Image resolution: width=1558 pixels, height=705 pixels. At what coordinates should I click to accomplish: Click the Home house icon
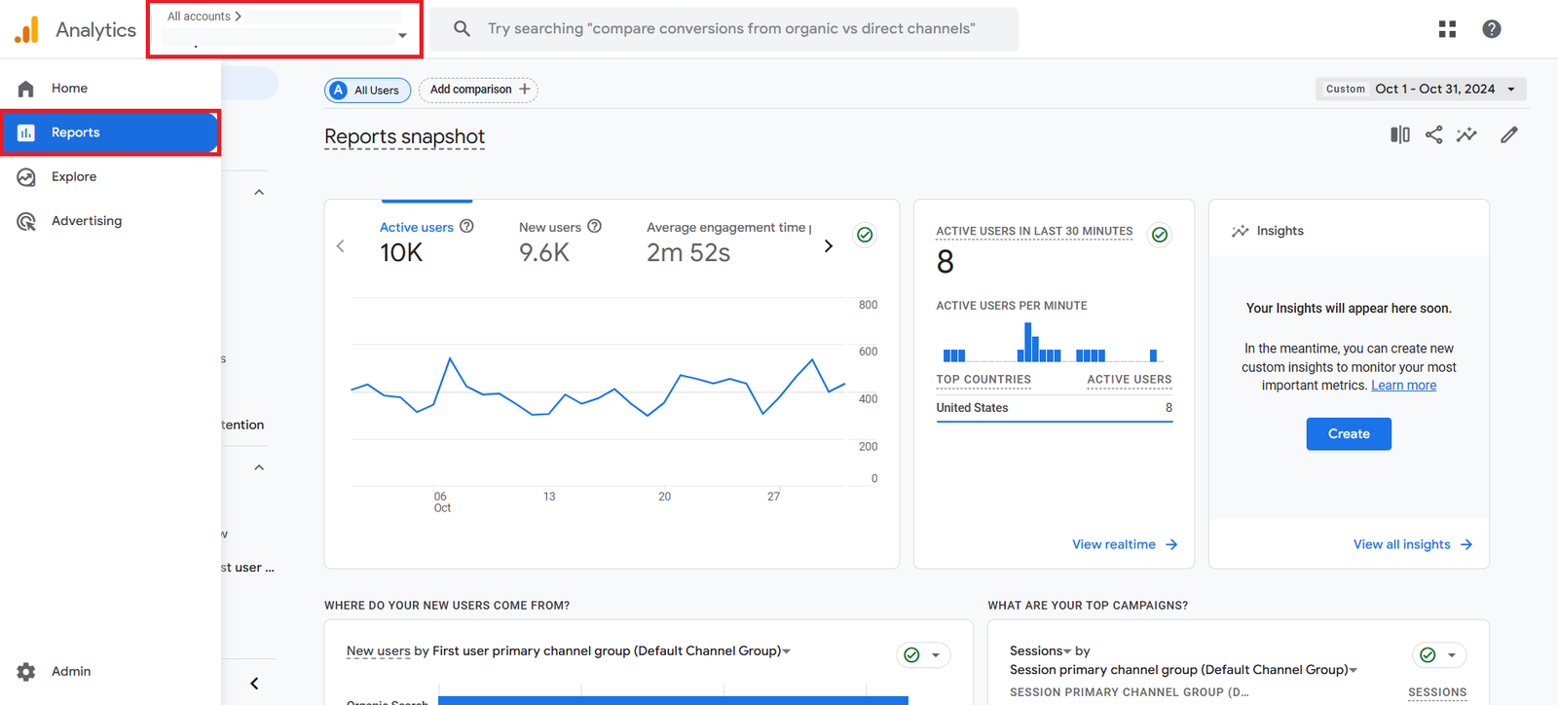(26, 89)
